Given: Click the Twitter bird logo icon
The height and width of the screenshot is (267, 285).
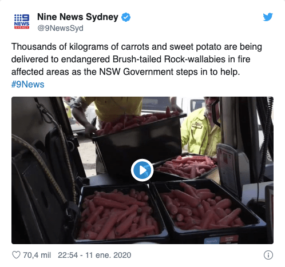Looking at the screenshot, I should (x=268, y=17).
